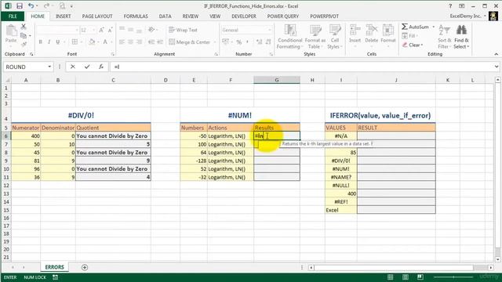Open Find & Select binoculars menu
This screenshot has height=282, width=502.
coord(461,37)
